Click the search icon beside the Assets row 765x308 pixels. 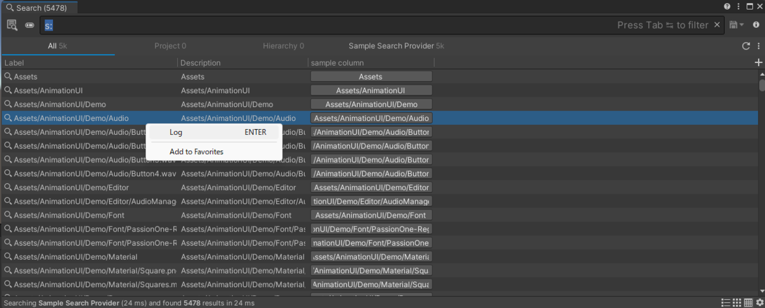[8, 76]
